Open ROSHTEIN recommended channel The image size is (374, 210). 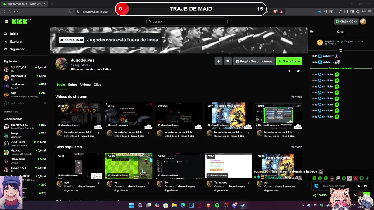pos(25,144)
